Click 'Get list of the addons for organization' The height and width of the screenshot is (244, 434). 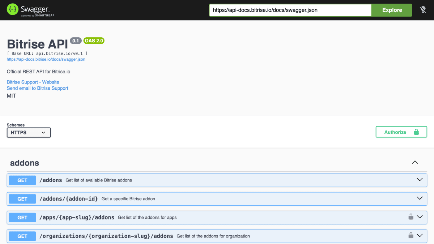click(x=213, y=236)
